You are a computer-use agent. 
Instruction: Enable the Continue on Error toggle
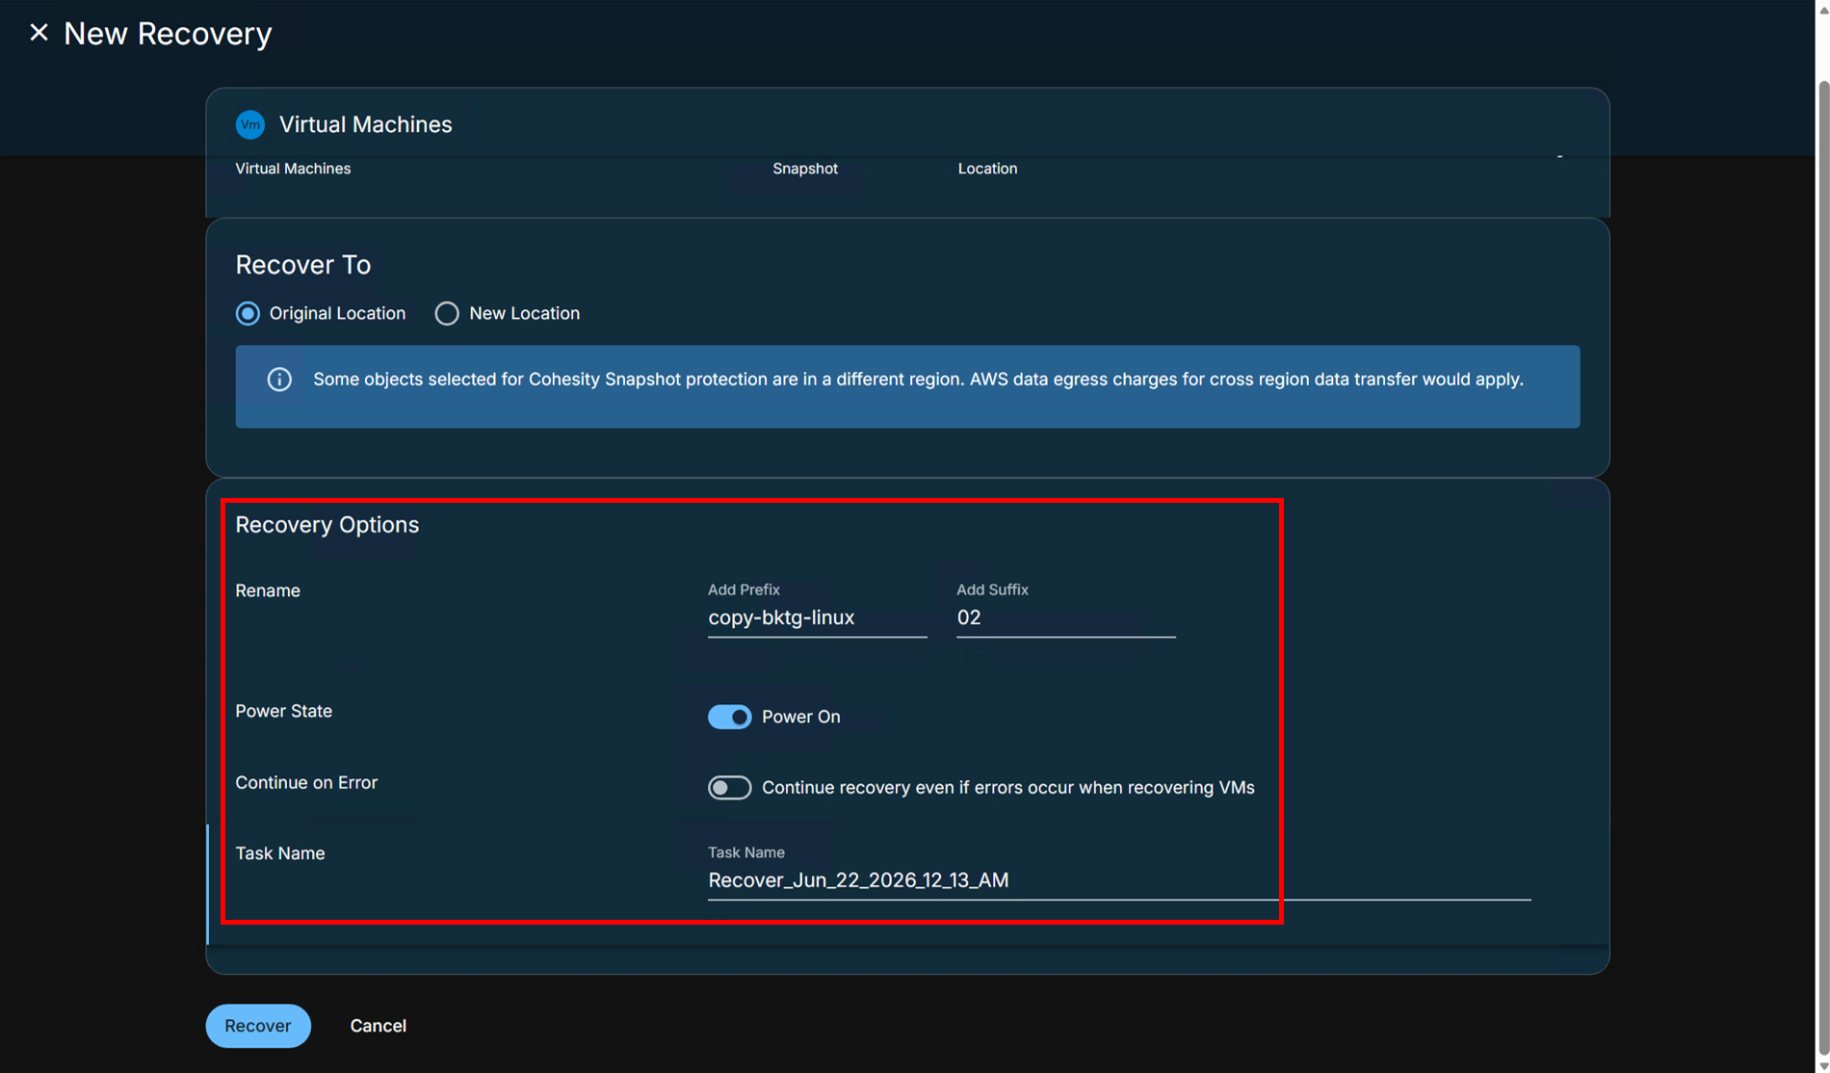tap(729, 787)
